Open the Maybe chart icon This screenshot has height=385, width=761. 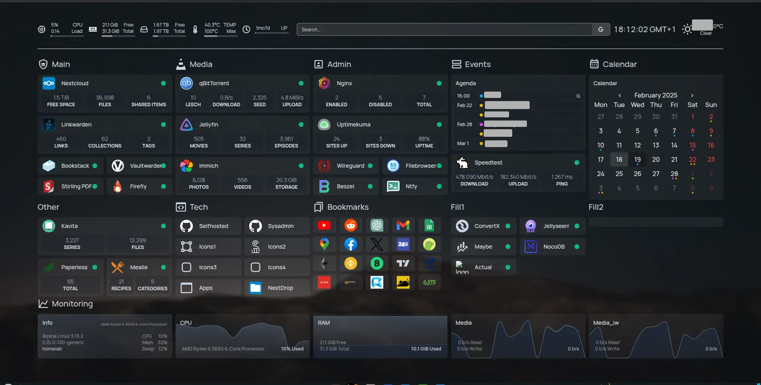(x=462, y=247)
